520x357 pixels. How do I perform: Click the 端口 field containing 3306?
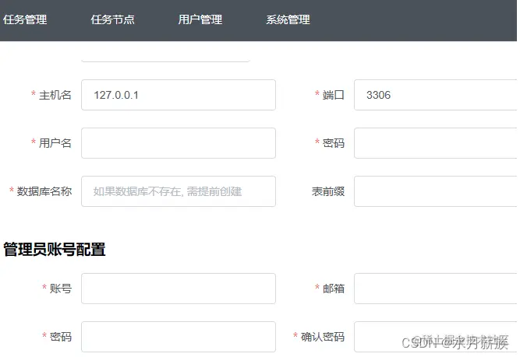[436, 95]
